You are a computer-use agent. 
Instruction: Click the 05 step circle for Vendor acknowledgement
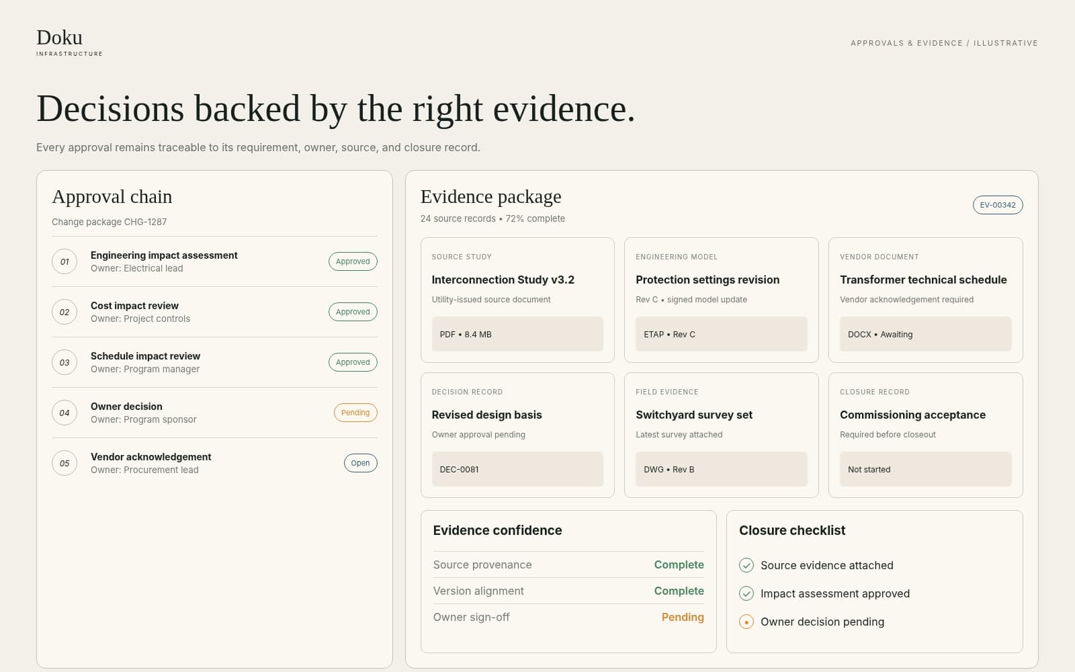pyautogui.click(x=64, y=463)
